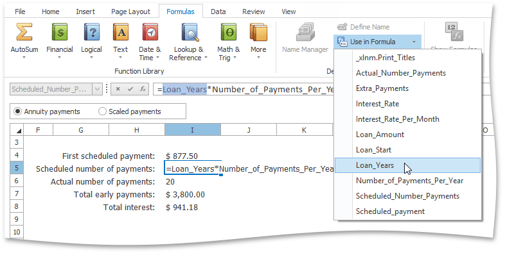Screen dimensions: 505x255
Task: Confirm formula entry with the checkmark icon
Action: coord(130,89)
